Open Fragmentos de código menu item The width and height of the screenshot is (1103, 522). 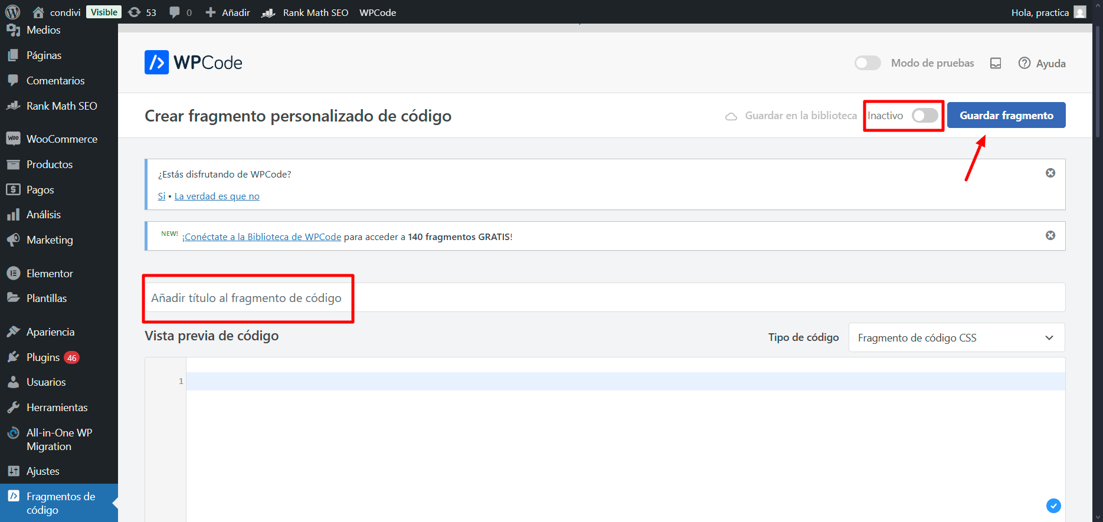[59, 503]
